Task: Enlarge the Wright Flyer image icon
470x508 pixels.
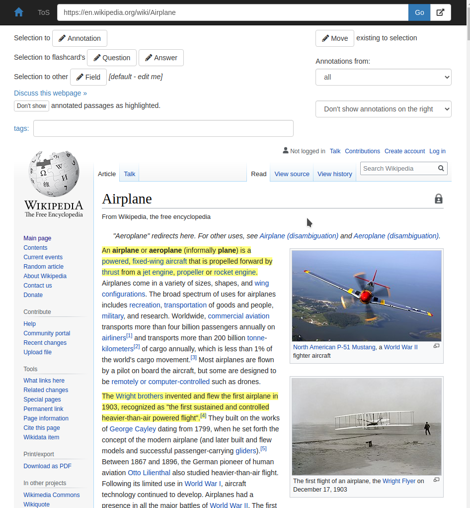Action: (x=436, y=480)
